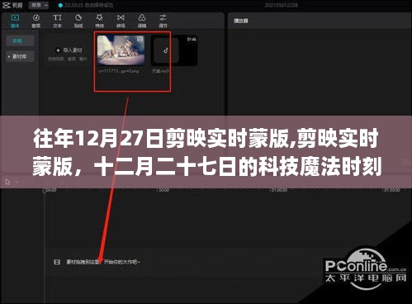Open the pointer tool mode dropdown
Image resolution: width=412 pixels, height=304 pixels.
click(x=17, y=182)
